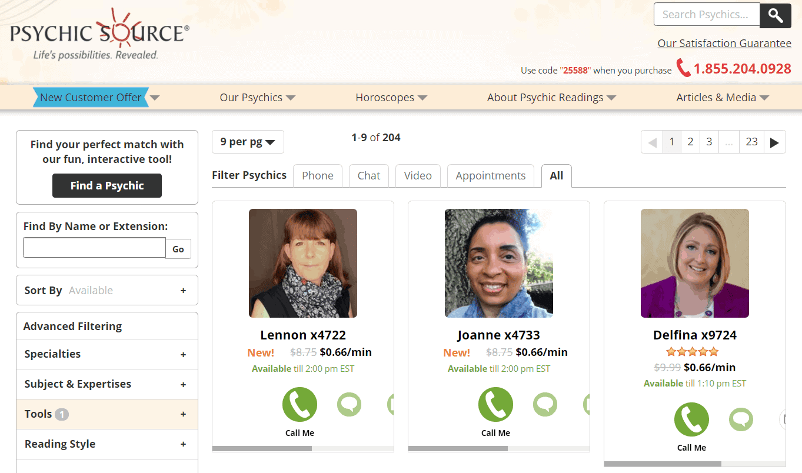Select the Chat filter tab

pyautogui.click(x=369, y=175)
